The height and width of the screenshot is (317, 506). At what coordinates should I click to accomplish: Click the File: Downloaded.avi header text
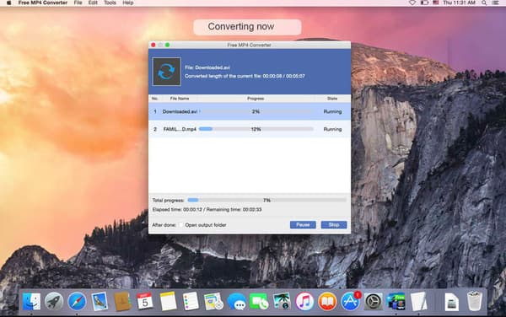pos(207,67)
